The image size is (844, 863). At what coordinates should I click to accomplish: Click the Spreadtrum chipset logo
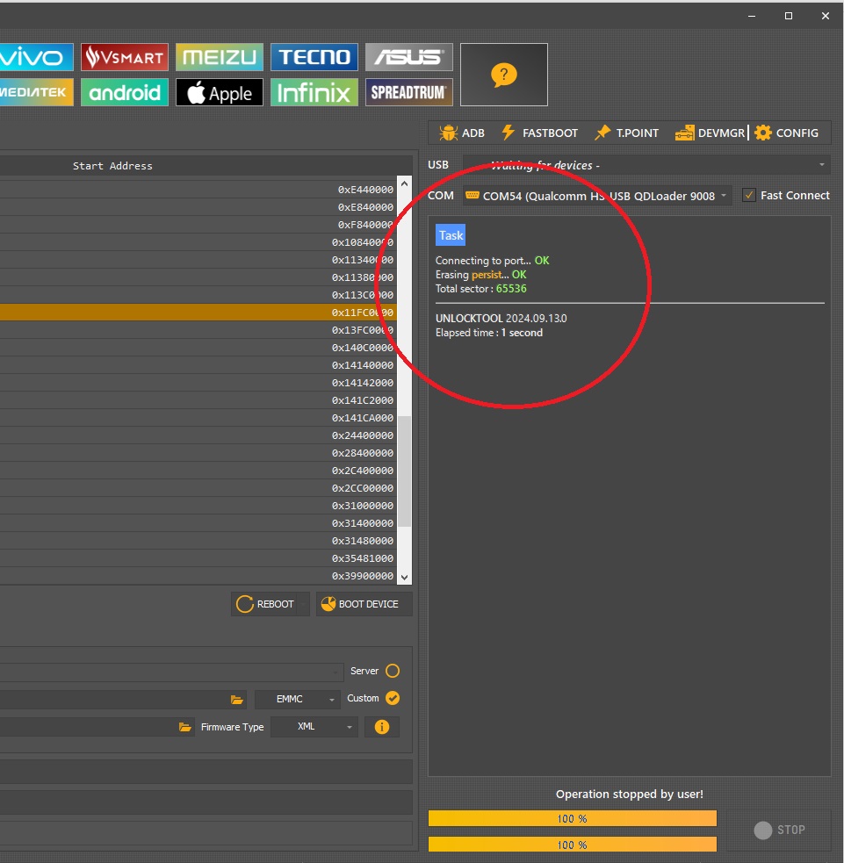click(409, 92)
